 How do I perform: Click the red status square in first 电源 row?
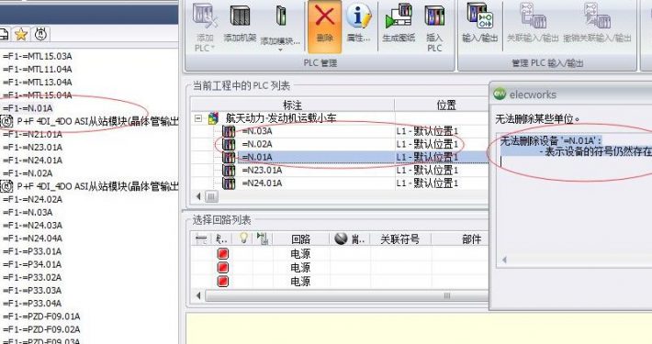coord(223,253)
